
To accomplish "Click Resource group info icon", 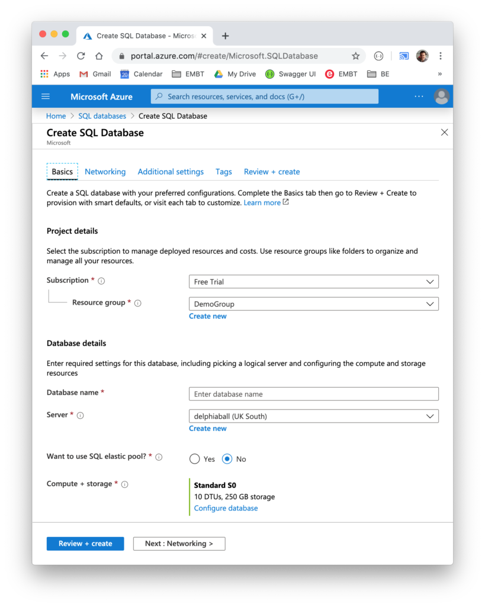I will [138, 303].
